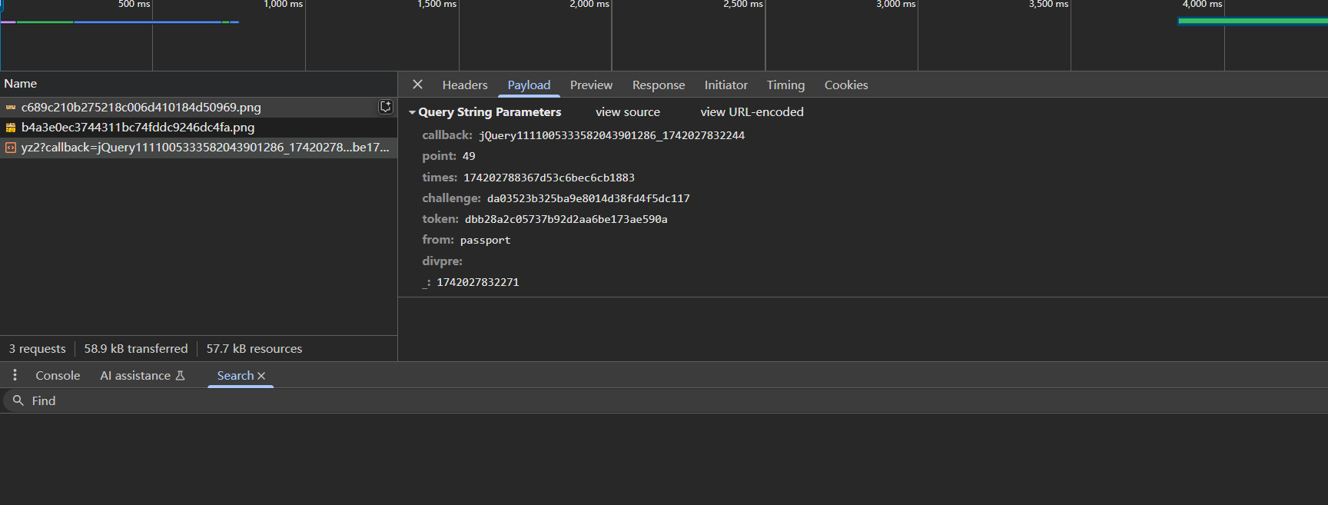Select b4a3e0ec3744311bc74fddc9246dc4fa.png request
Viewport: 1328px width, 505px height.
[198, 128]
